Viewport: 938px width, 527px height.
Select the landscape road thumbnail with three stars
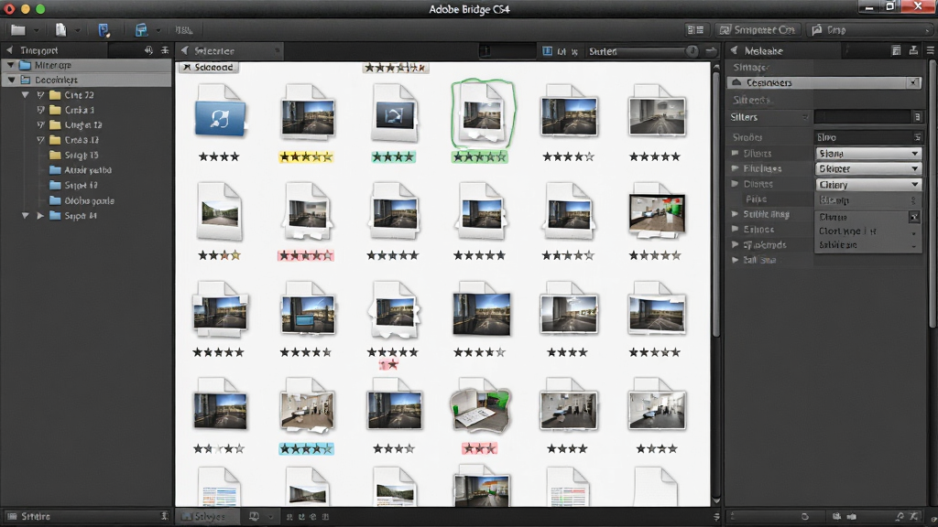(220, 213)
